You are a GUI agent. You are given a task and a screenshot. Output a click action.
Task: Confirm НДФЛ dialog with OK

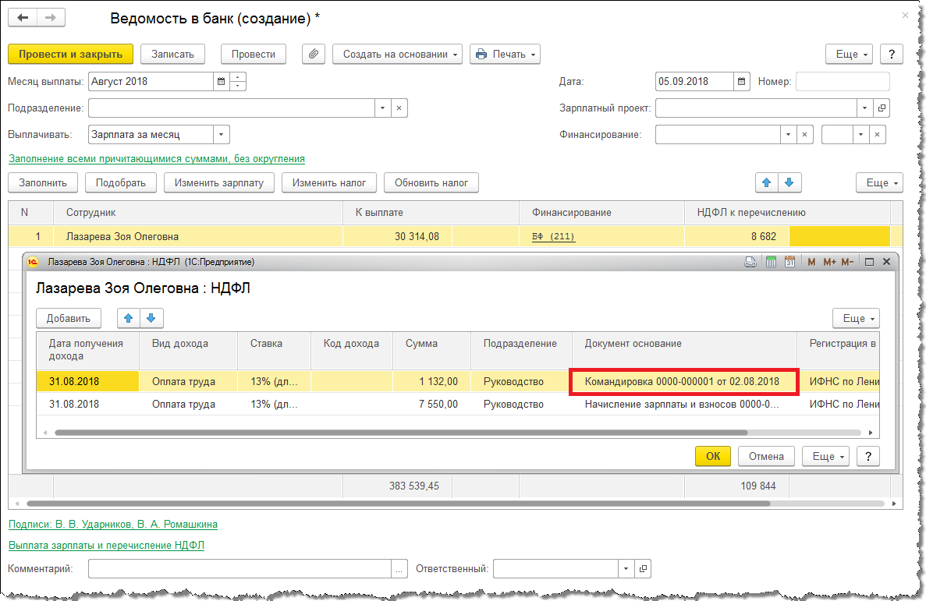click(x=713, y=456)
